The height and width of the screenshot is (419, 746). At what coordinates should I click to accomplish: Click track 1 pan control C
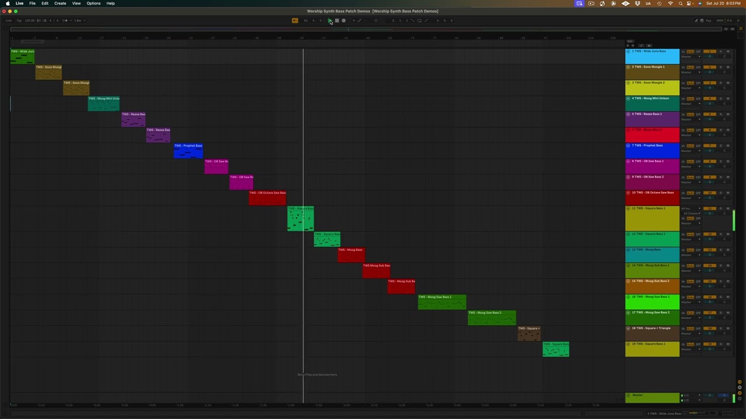coord(724,56)
